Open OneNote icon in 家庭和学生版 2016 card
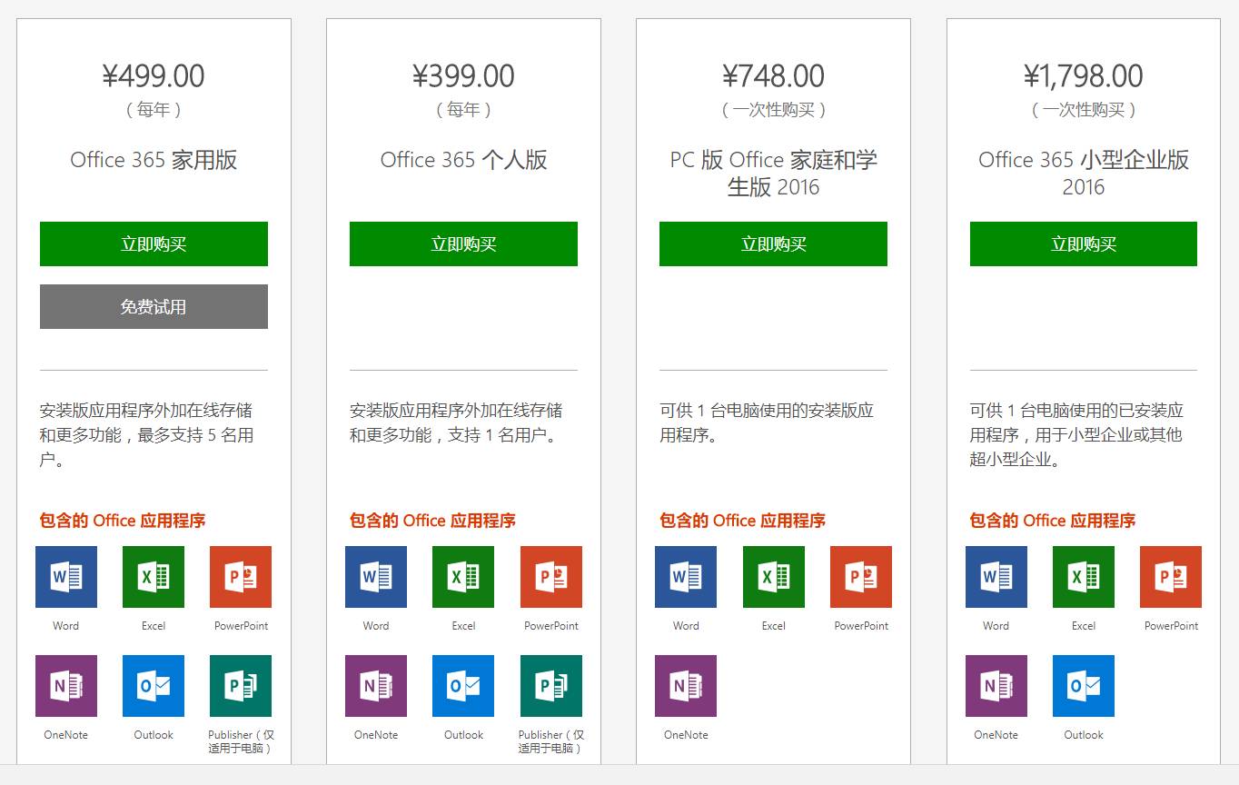 (686, 686)
